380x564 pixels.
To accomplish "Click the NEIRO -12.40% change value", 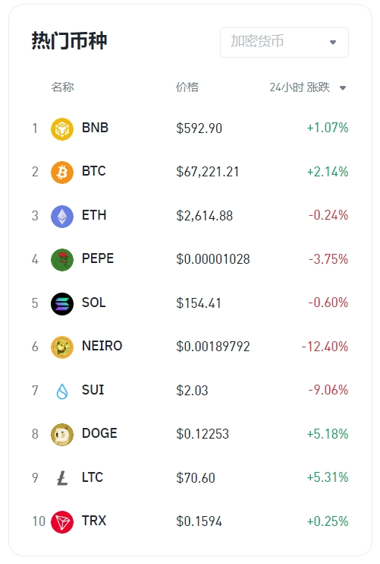I will pos(325,347).
